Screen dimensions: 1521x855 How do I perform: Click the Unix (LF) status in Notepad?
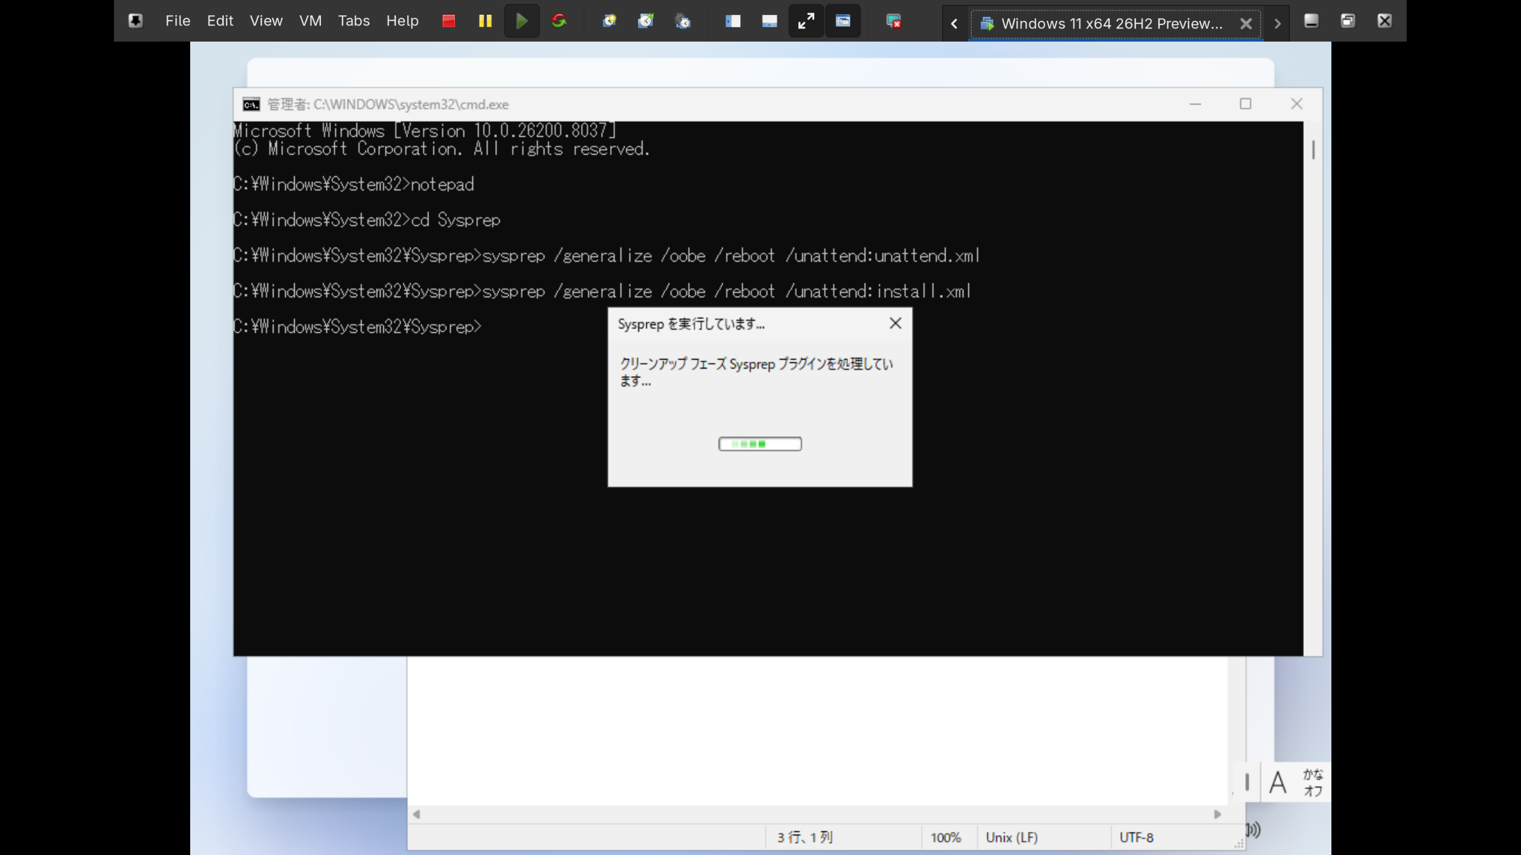coord(1012,837)
